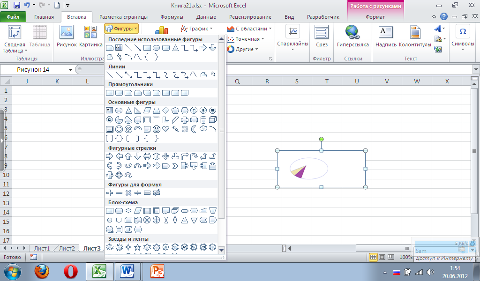The width and height of the screenshot is (480, 281).
Task: Insert a Hyperlink (Гиперссылка)
Action: pyautogui.click(x=352, y=36)
